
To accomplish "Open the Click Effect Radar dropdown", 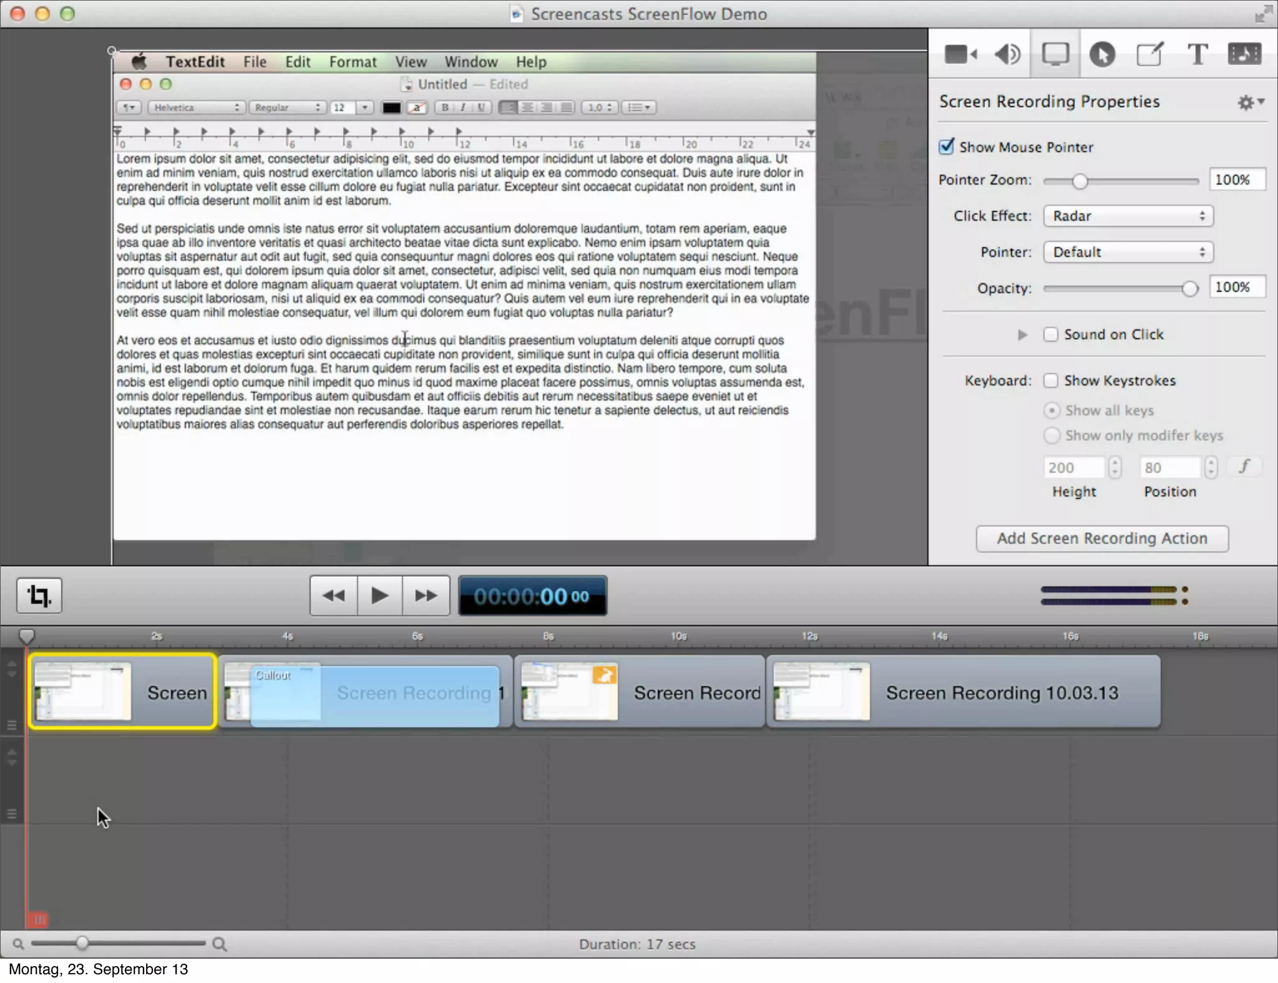I will (x=1128, y=216).
